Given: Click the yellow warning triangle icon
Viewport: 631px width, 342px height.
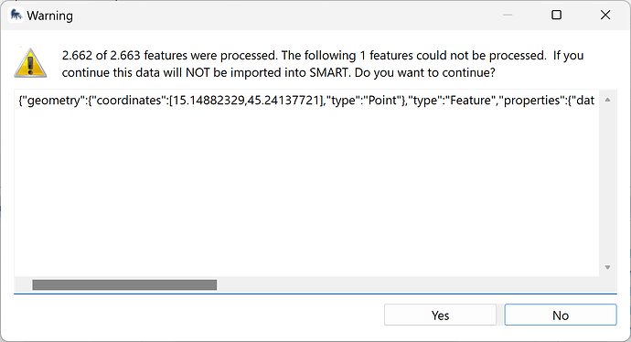Looking at the screenshot, I should 30,63.
